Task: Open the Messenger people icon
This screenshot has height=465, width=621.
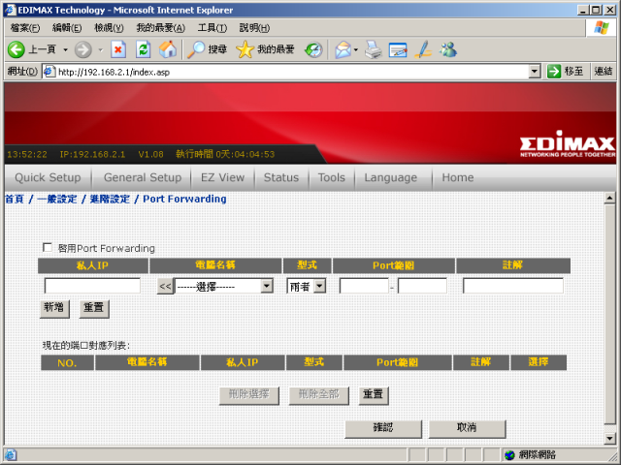Action: [448, 49]
